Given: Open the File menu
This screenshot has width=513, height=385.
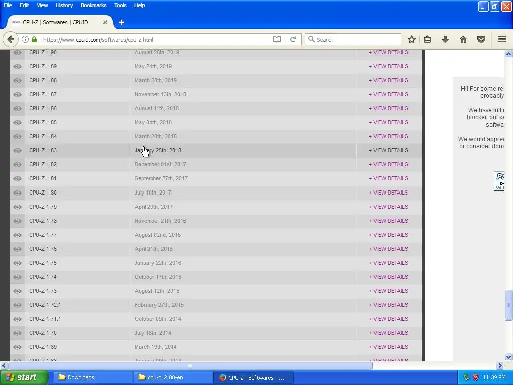Looking at the screenshot, I should point(8,5).
